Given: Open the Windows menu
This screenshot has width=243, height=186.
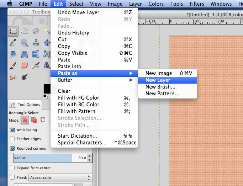Looking at the screenshot, I should tap(221, 4).
